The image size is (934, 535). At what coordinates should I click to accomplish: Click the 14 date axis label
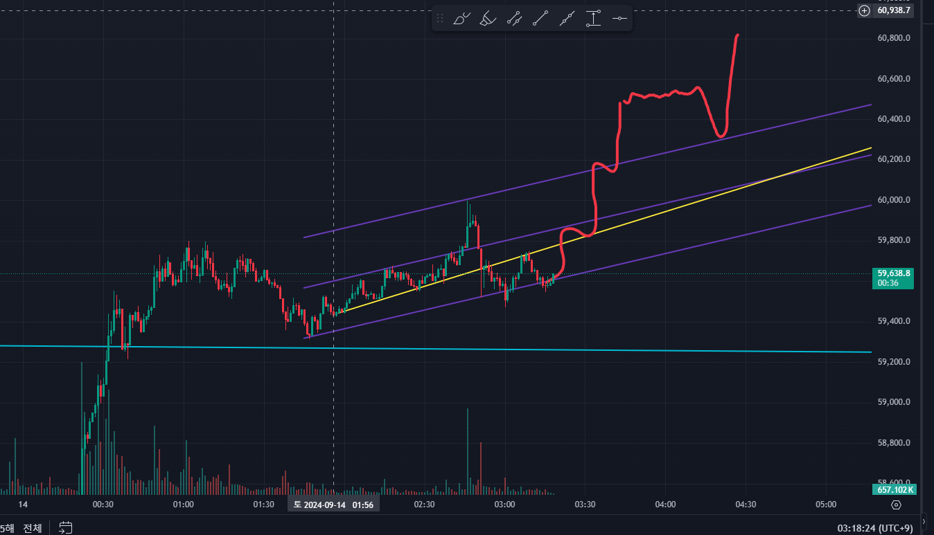coord(22,505)
